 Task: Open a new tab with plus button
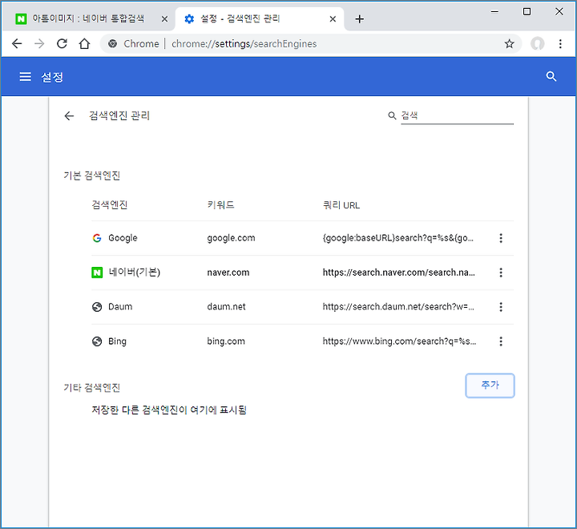coord(360,19)
